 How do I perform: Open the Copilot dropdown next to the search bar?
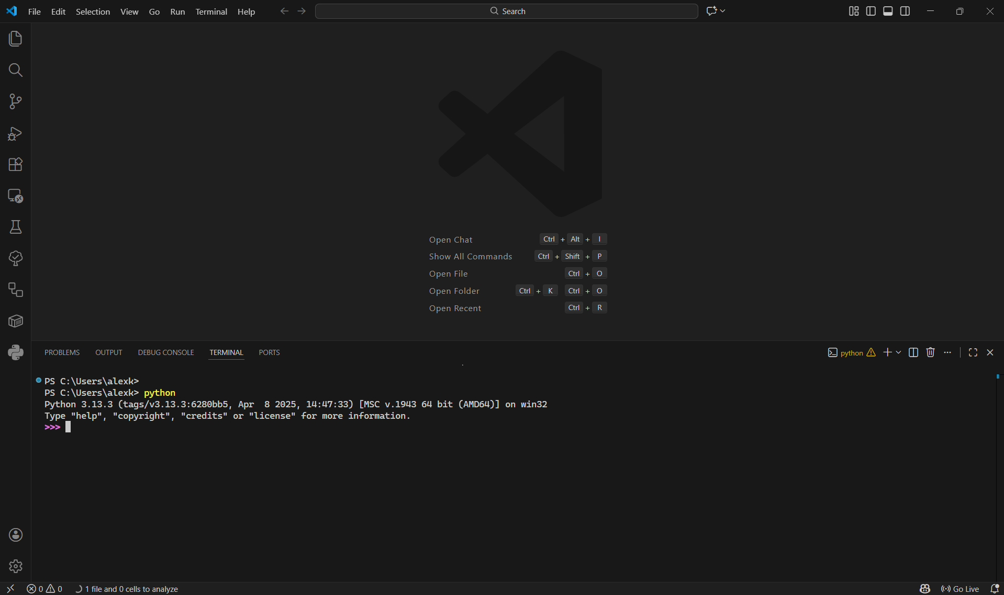[x=722, y=10]
